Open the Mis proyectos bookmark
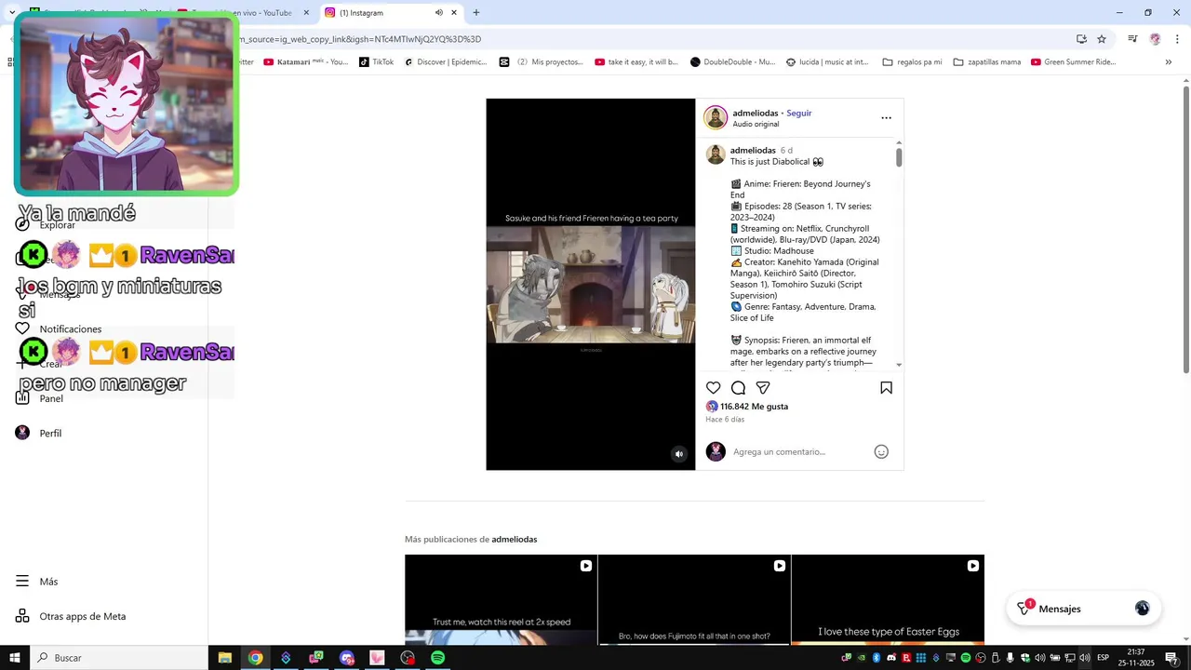This screenshot has height=670, width=1191. [542, 62]
